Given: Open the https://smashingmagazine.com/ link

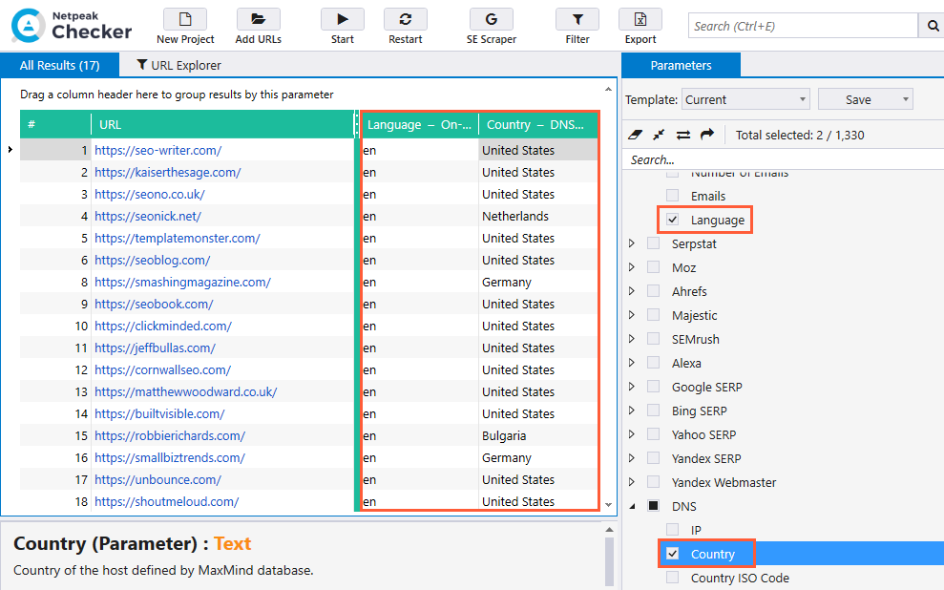Looking at the screenshot, I should 182,282.
